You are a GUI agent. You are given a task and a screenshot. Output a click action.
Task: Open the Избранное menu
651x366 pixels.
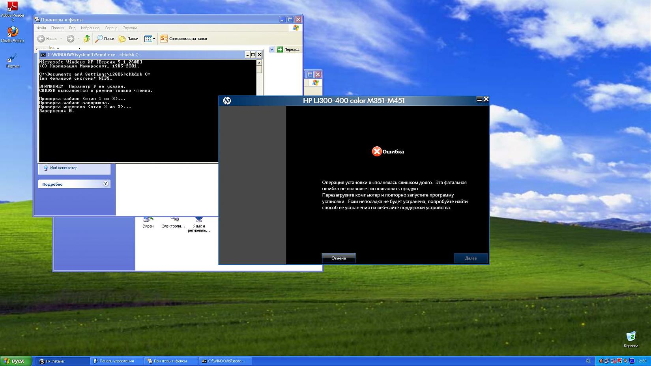(x=90, y=28)
